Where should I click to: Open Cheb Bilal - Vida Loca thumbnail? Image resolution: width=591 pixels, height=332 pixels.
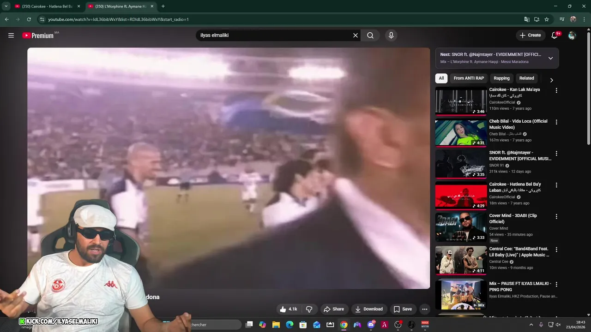point(461,133)
